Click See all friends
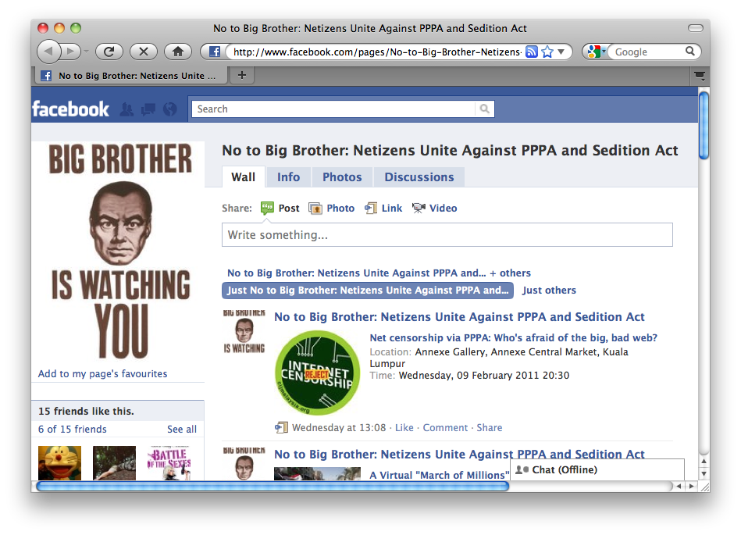 tap(182, 429)
